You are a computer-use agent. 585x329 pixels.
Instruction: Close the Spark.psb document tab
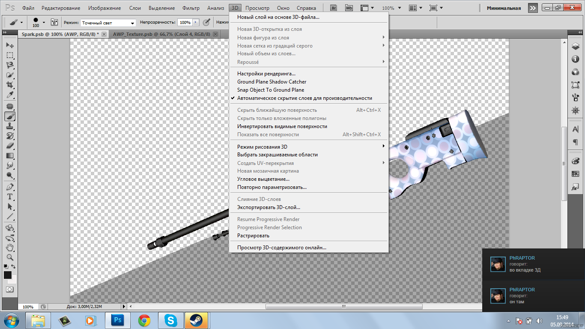coord(104,34)
